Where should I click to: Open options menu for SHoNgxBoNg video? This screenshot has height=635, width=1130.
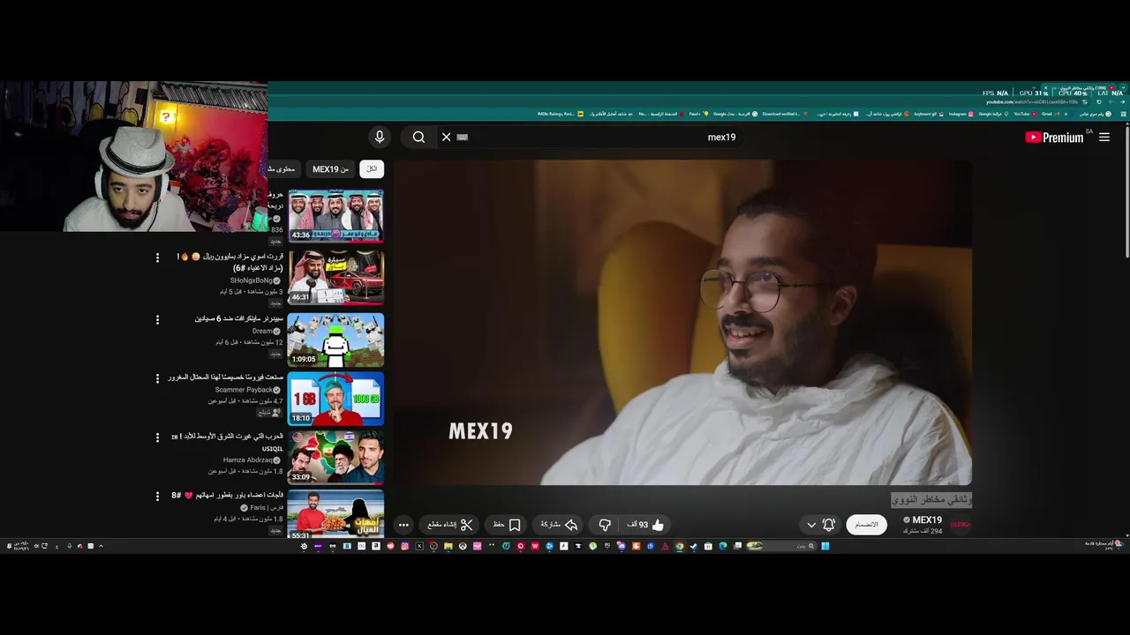coord(158,258)
